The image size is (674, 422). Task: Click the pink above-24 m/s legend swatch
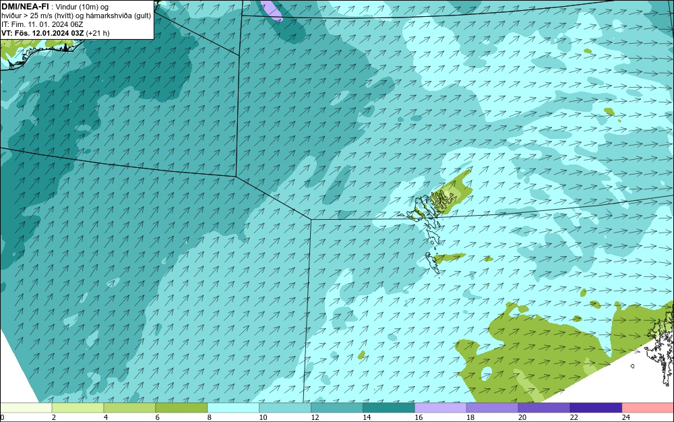[x=648, y=408]
